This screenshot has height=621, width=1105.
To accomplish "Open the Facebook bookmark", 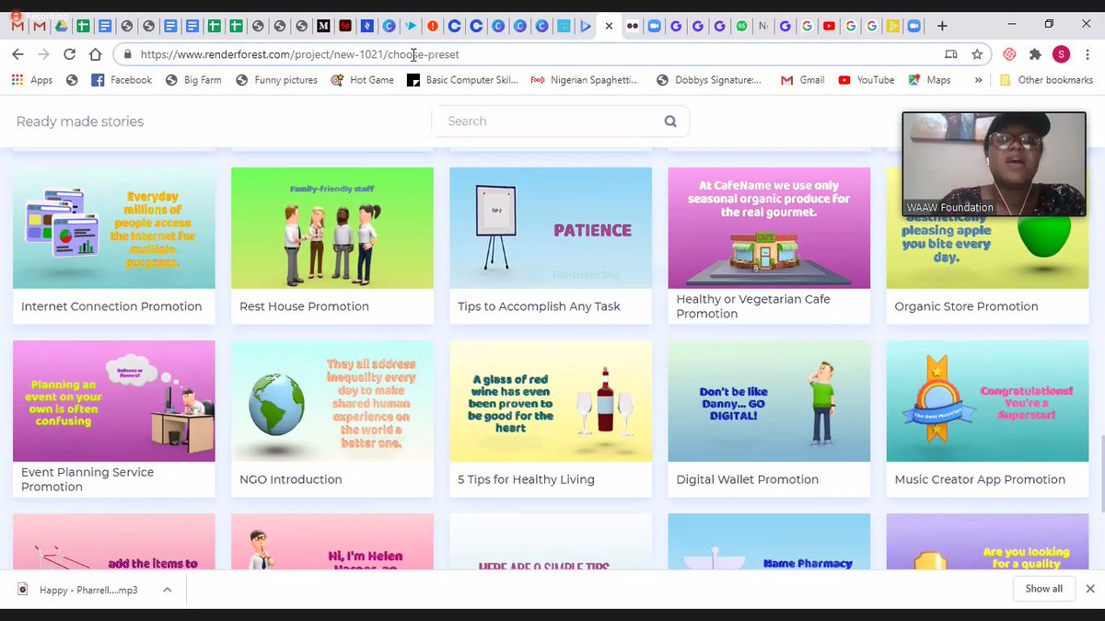I will (122, 80).
